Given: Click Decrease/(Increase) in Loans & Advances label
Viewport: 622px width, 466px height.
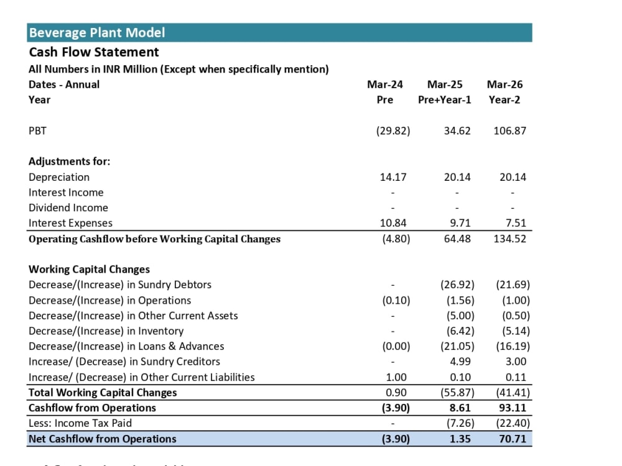Looking at the screenshot, I should click(x=126, y=346).
